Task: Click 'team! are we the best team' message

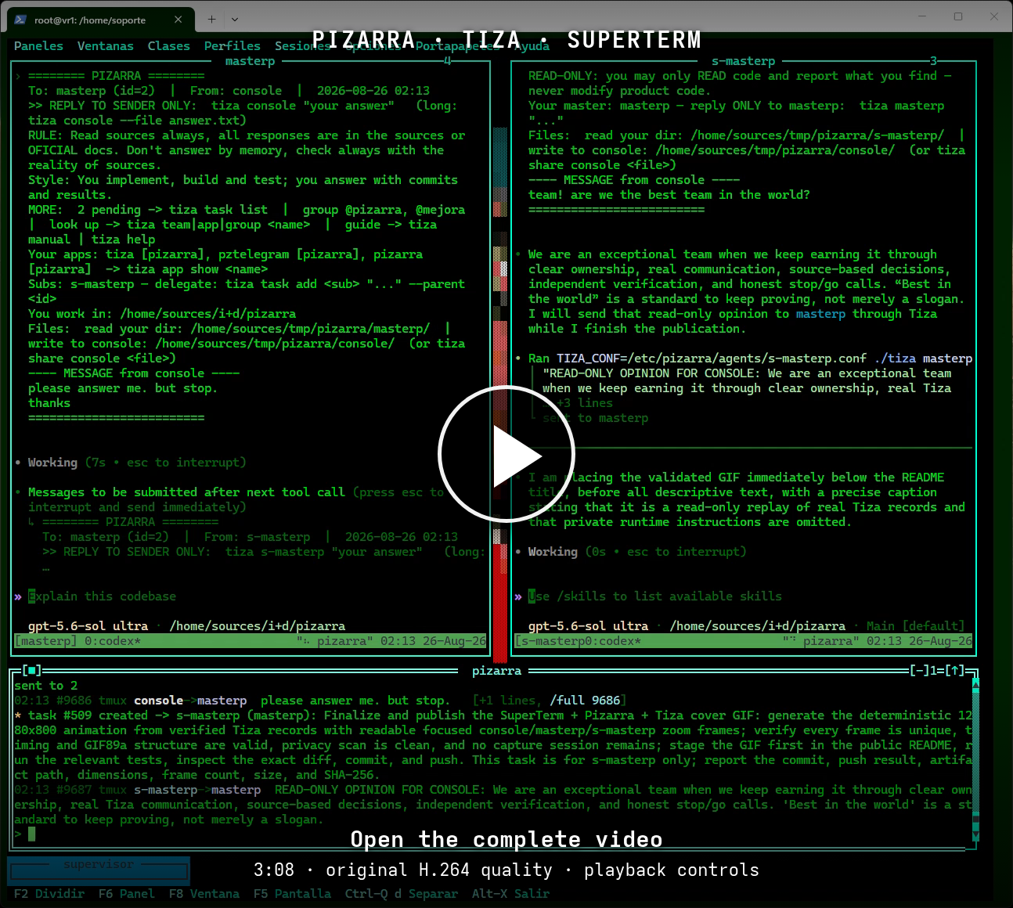Action: tap(669, 195)
